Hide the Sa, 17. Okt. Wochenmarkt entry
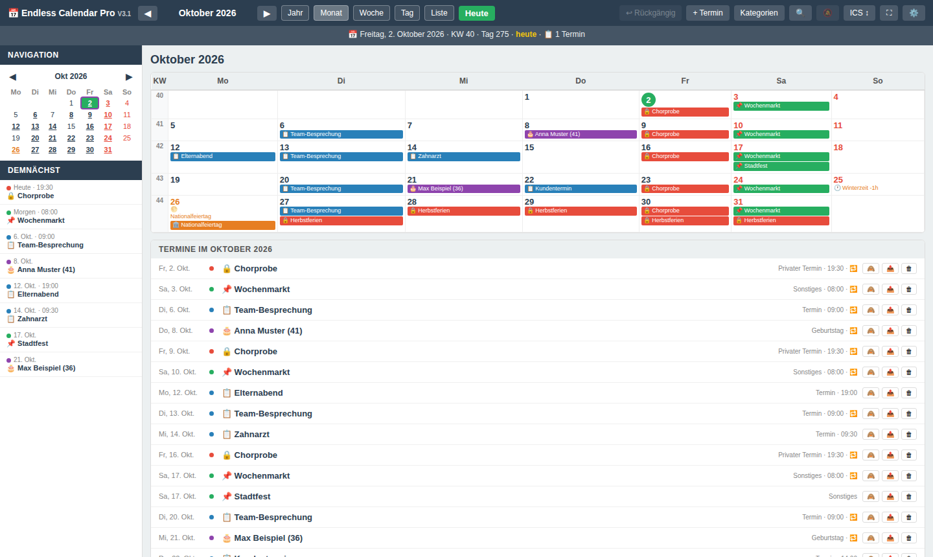 (871, 475)
